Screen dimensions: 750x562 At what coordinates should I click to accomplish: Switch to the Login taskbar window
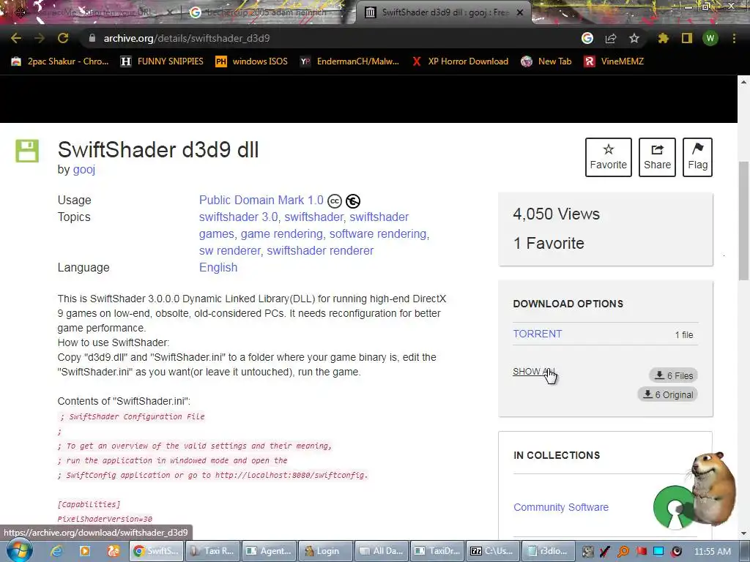pos(324,551)
